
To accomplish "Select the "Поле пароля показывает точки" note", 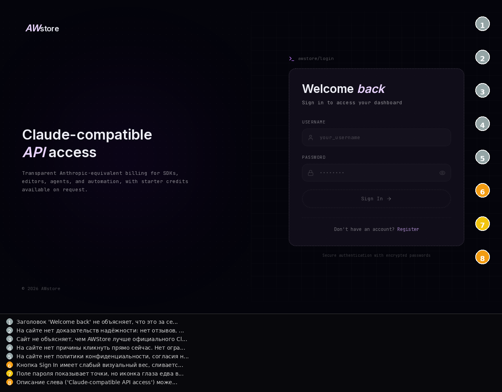I will click(100, 374).
